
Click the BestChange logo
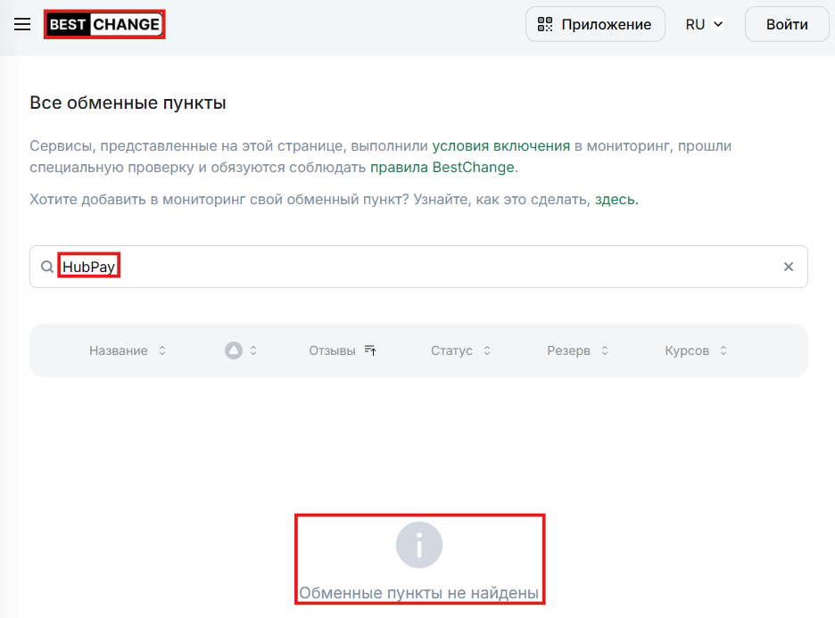[103, 24]
